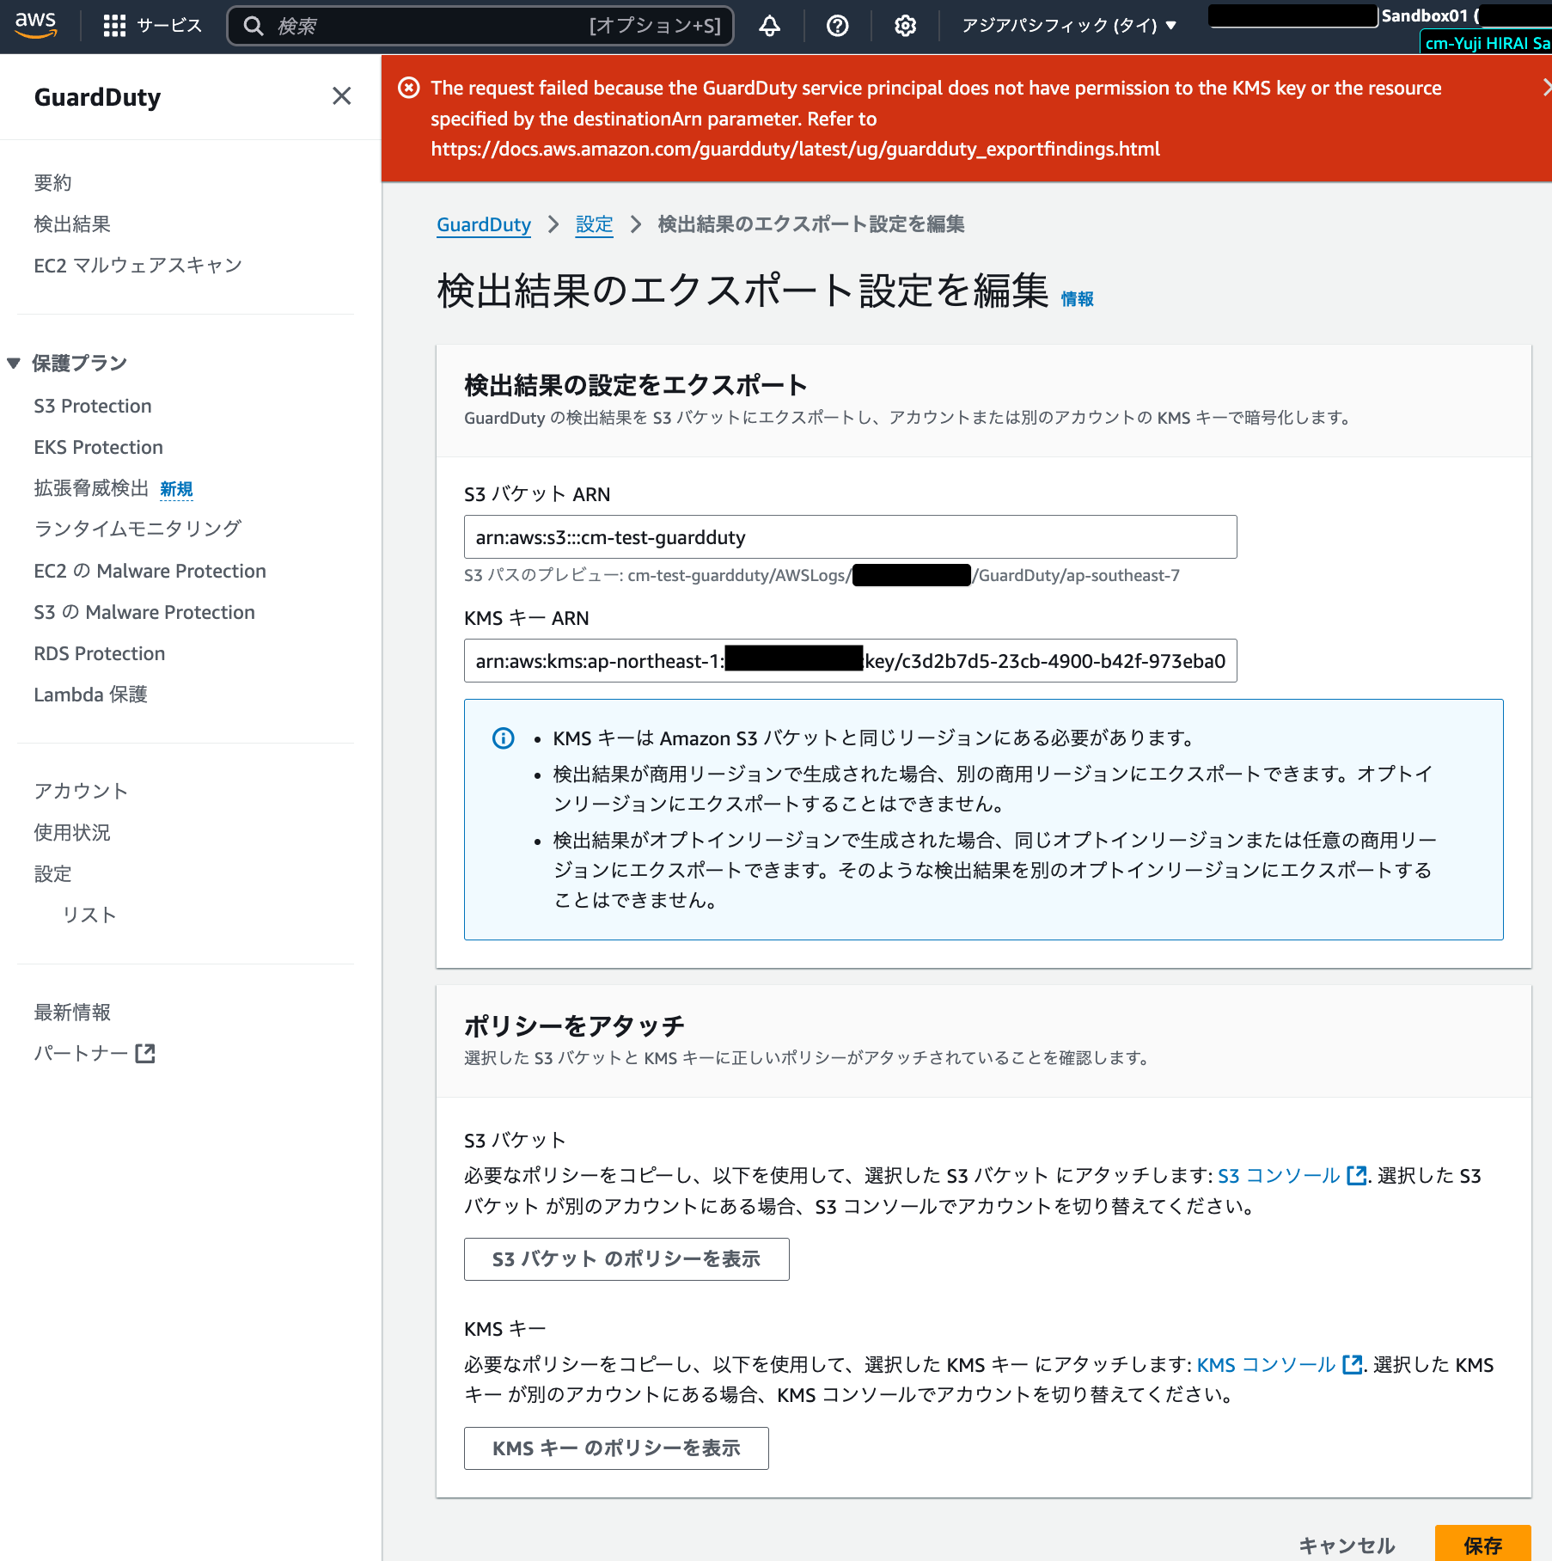Screen dimensions: 1552x1561
Task: Click into the KMS キー ARN field
Action: click(851, 661)
